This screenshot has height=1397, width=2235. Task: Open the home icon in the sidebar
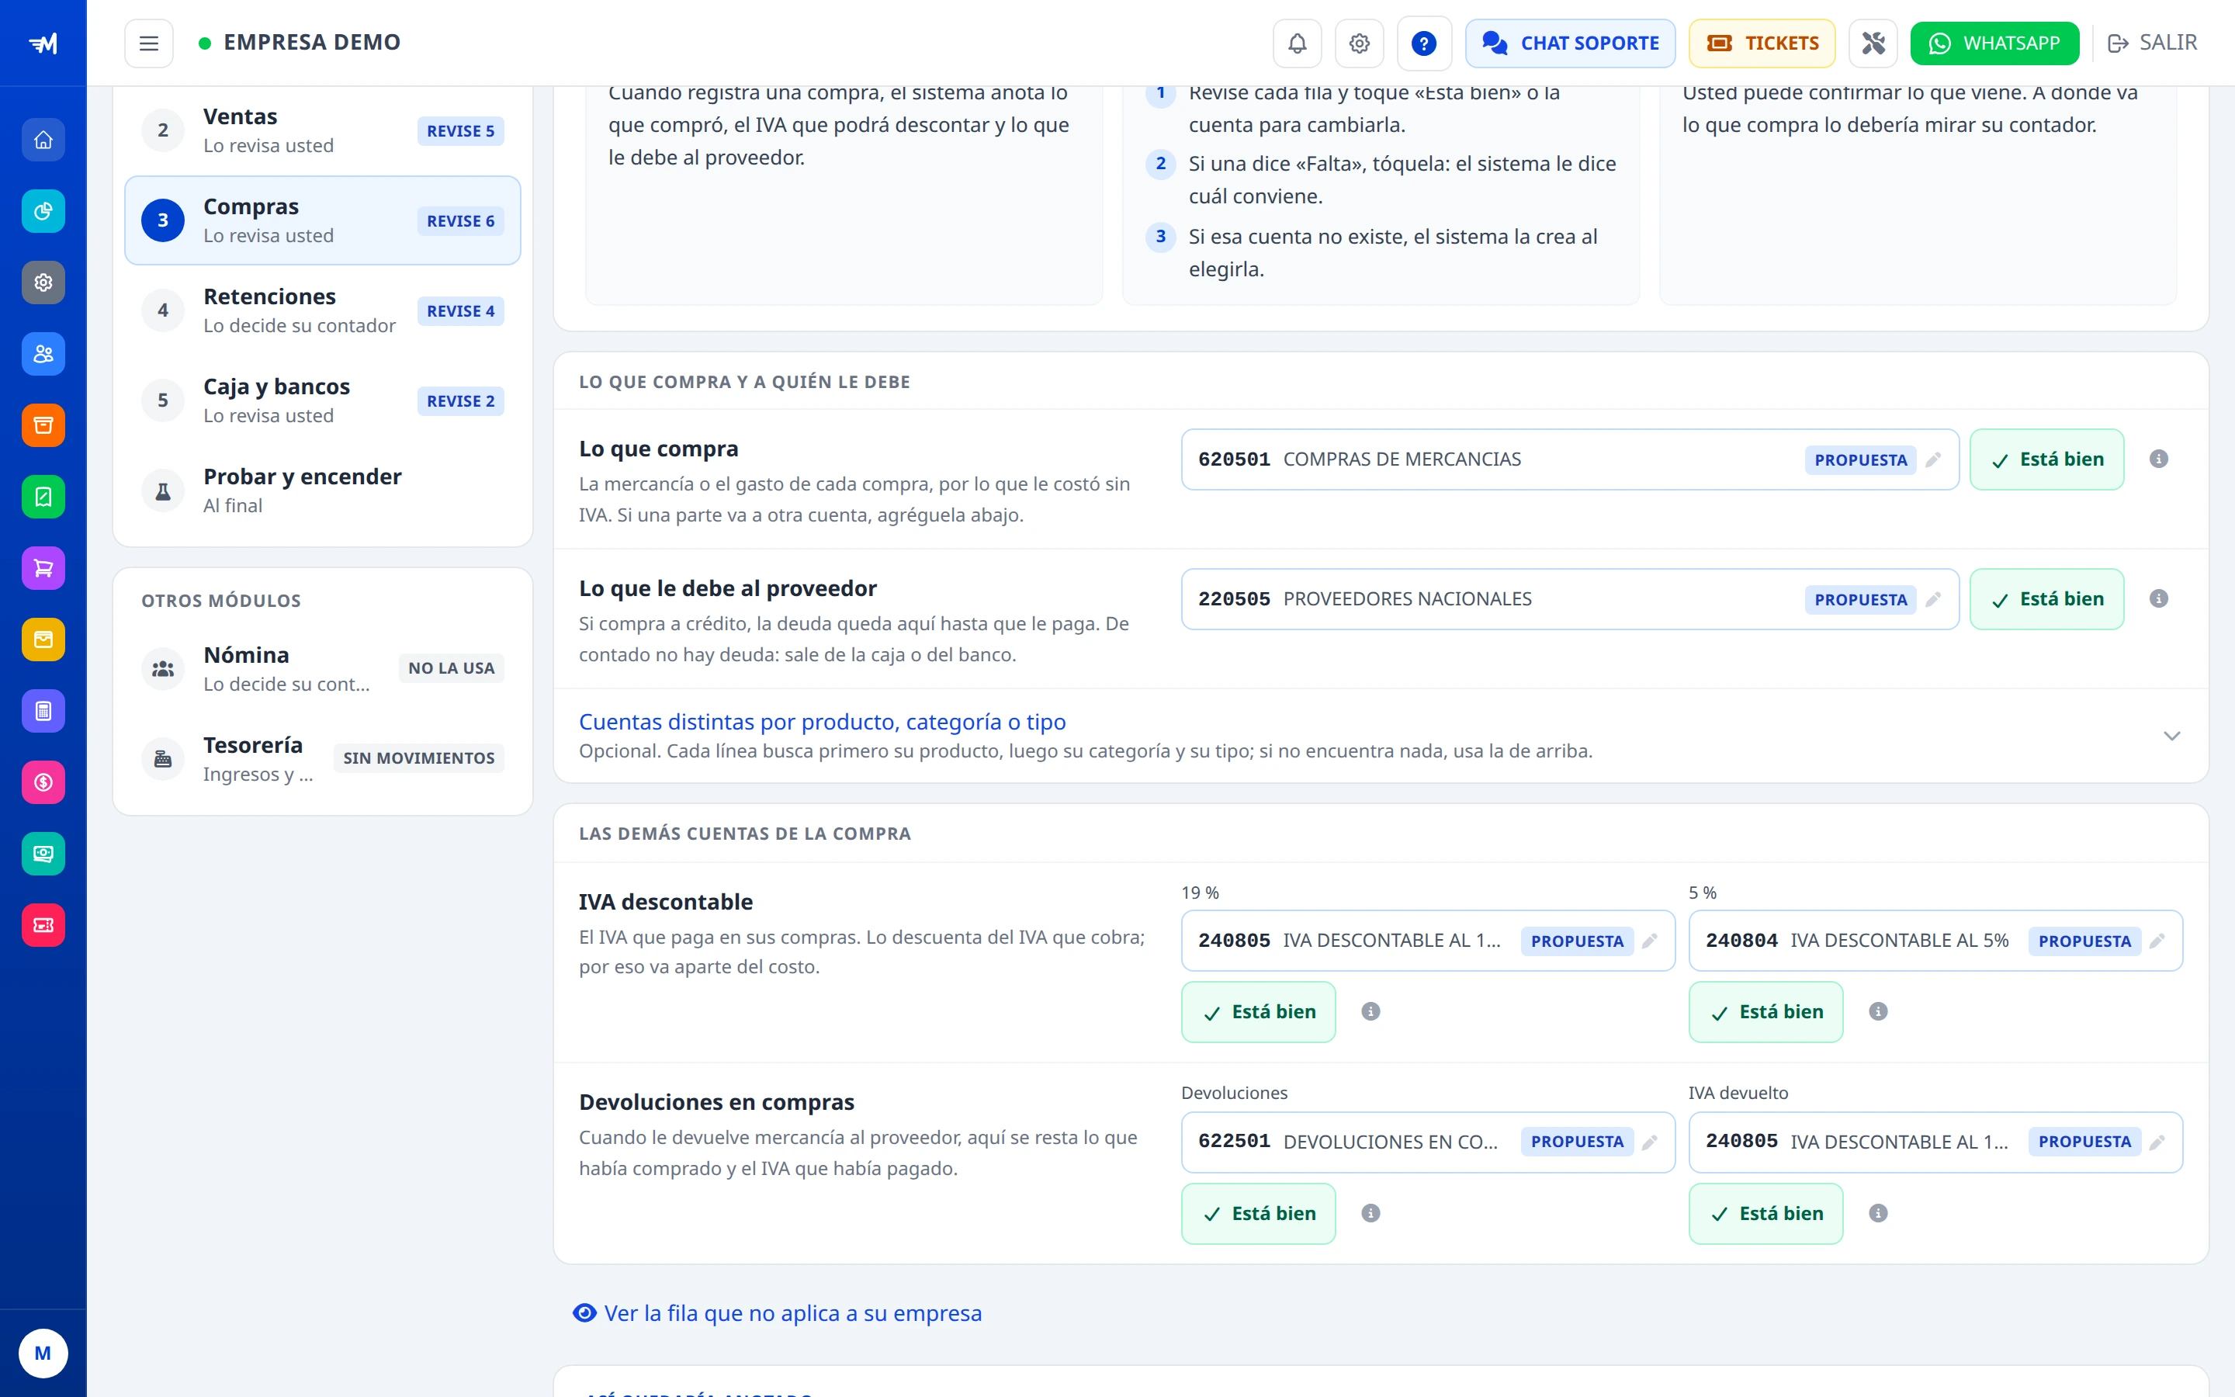coord(43,140)
